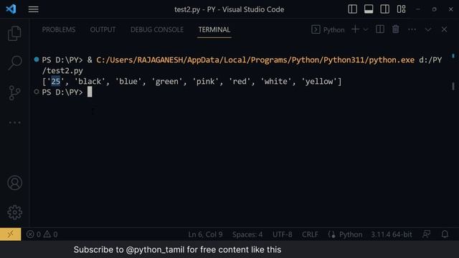Viewport: 459px width, 258px height.
Task: Switch to the PROBLEMS tab
Action: 59,29
